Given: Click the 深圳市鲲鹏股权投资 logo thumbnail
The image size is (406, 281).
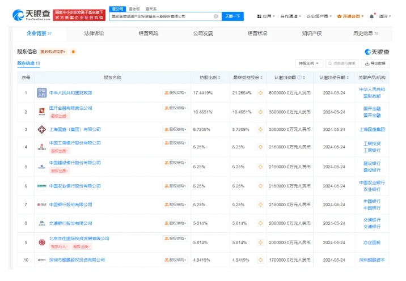Looking at the screenshot, I should [42, 260].
